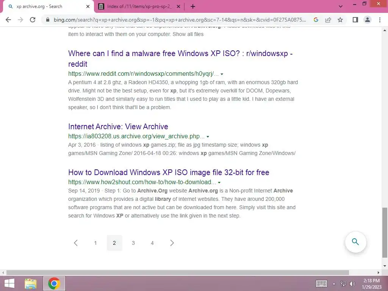Click the scroll-up arrow of vertical scrollbar
This screenshot has height=291, width=388.
click(x=385, y=30)
